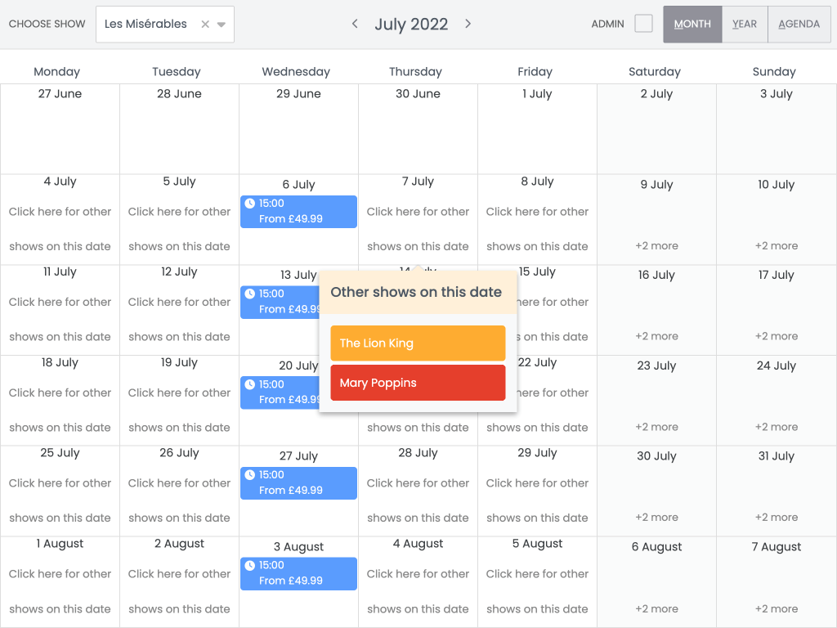
Task: Click other shows link on 28 July
Action: pyautogui.click(x=418, y=500)
